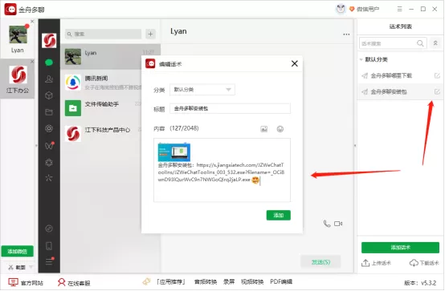The width and height of the screenshot is (445, 291).
Task: Open the 江下科技产品中心 conversation
Action: (x=101, y=133)
